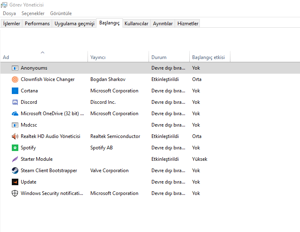Click the Clownfish Voice Changer icon
This screenshot has width=300, height=232.
(x=15, y=79)
